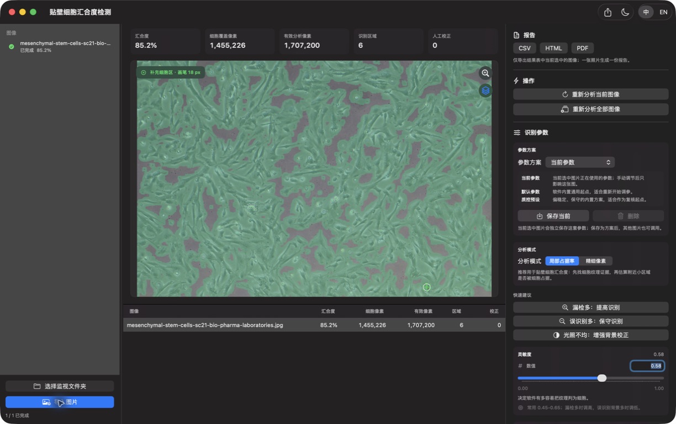Click the hash icon beside 数值
Screen dimensions: 676x424
coord(520,366)
